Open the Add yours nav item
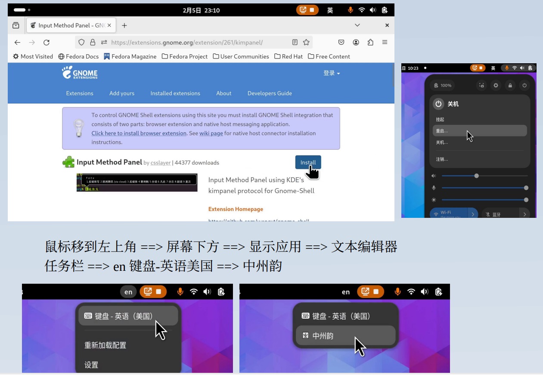 122,93
